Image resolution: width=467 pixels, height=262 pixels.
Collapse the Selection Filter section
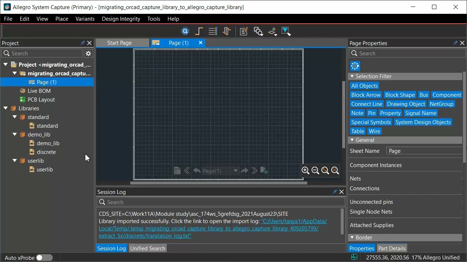[352, 76]
